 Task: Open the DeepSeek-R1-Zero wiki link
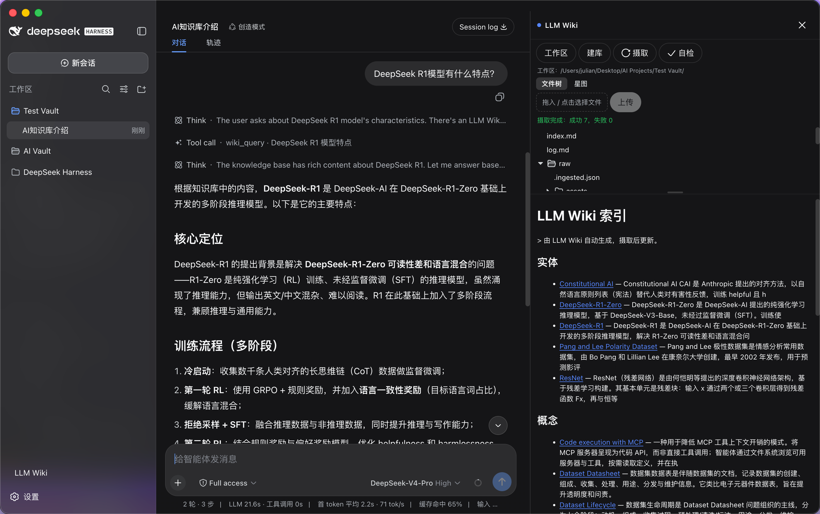[x=590, y=305]
